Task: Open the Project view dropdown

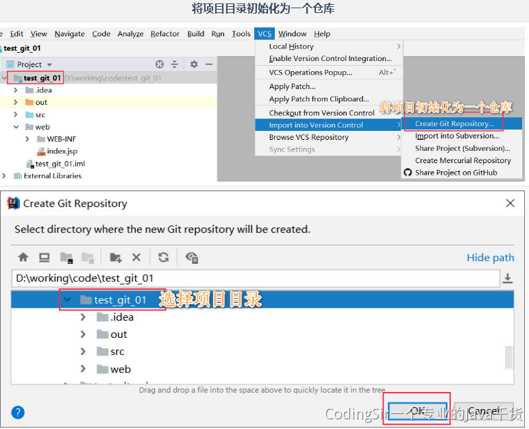Action: tap(49, 64)
